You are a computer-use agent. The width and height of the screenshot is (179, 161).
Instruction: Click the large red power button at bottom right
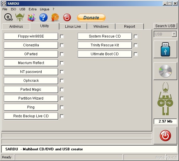(165, 136)
